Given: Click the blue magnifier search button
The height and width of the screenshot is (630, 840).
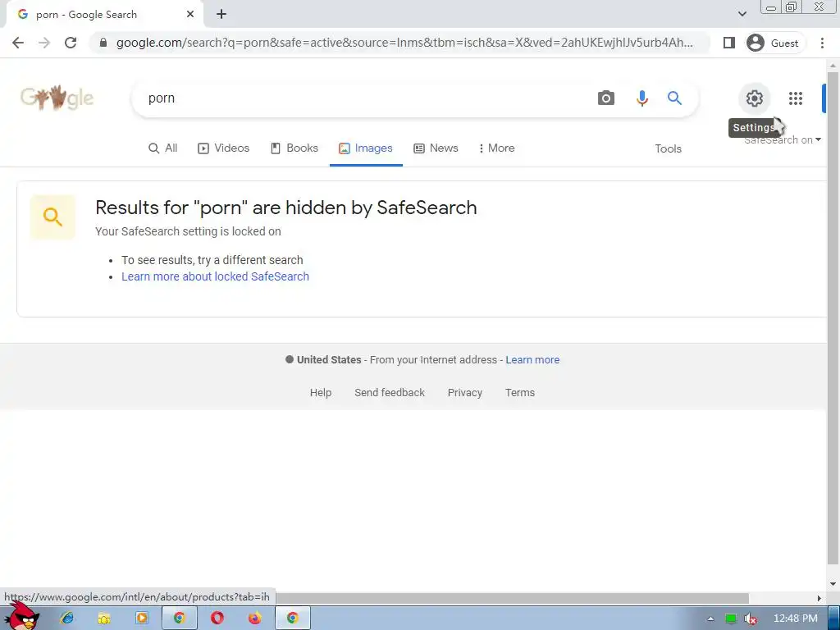Looking at the screenshot, I should coord(674,98).
